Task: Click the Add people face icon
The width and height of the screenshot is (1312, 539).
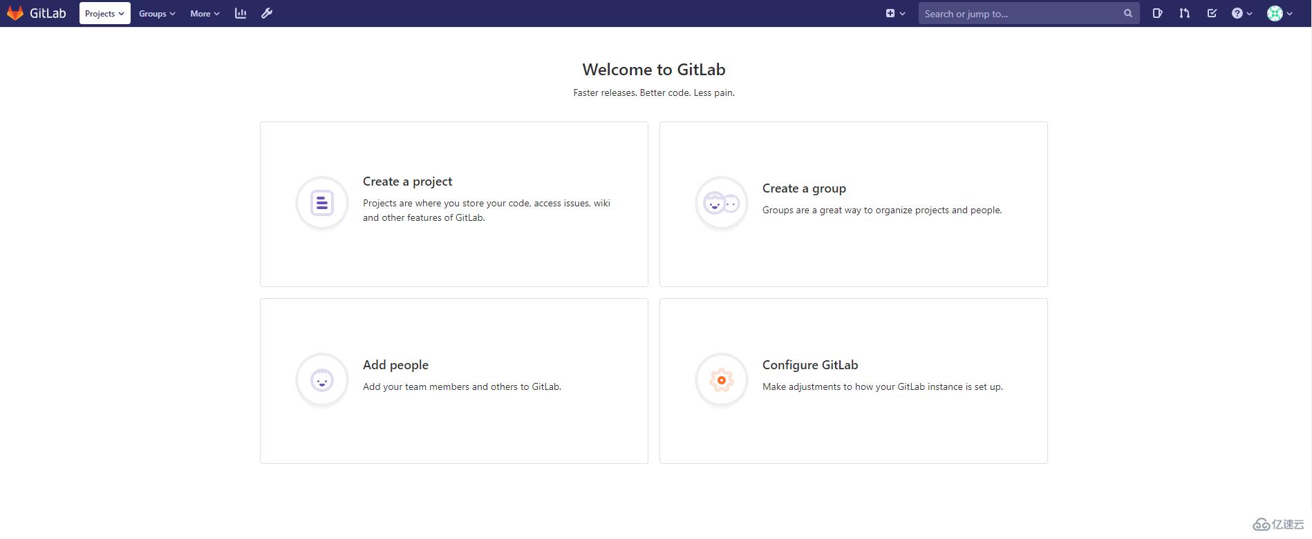Action: tap(322, 380)
